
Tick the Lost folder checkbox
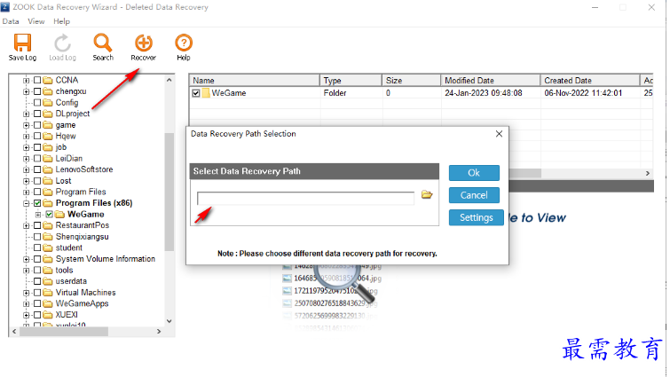coord(37,181)
